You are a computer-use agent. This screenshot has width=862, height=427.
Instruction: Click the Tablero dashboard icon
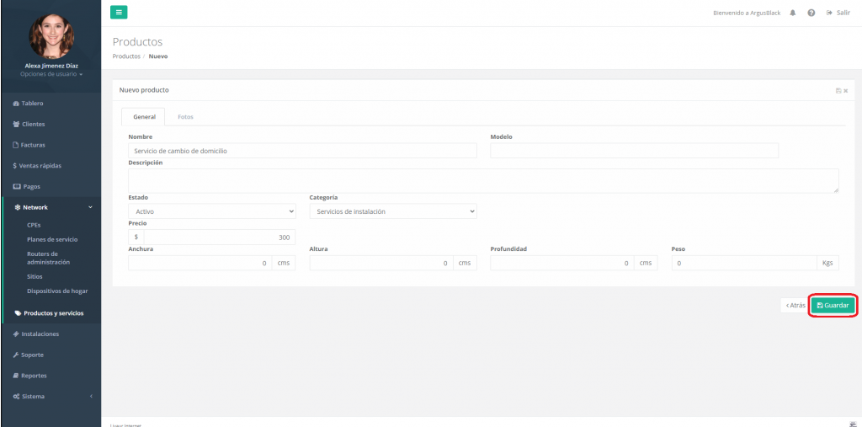16,104
